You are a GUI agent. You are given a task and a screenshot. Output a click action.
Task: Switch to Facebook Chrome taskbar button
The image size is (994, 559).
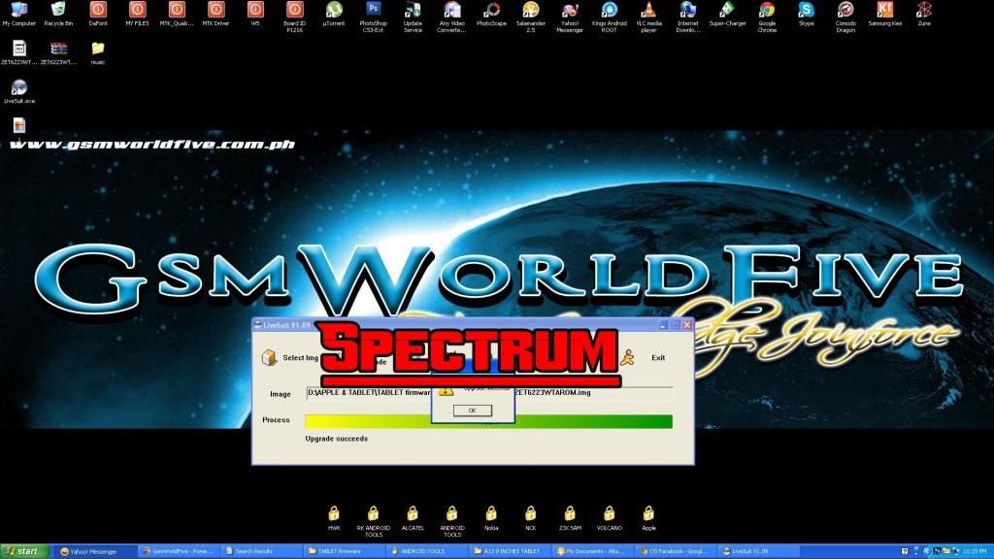pyautogui.click(x=677, y=551)
